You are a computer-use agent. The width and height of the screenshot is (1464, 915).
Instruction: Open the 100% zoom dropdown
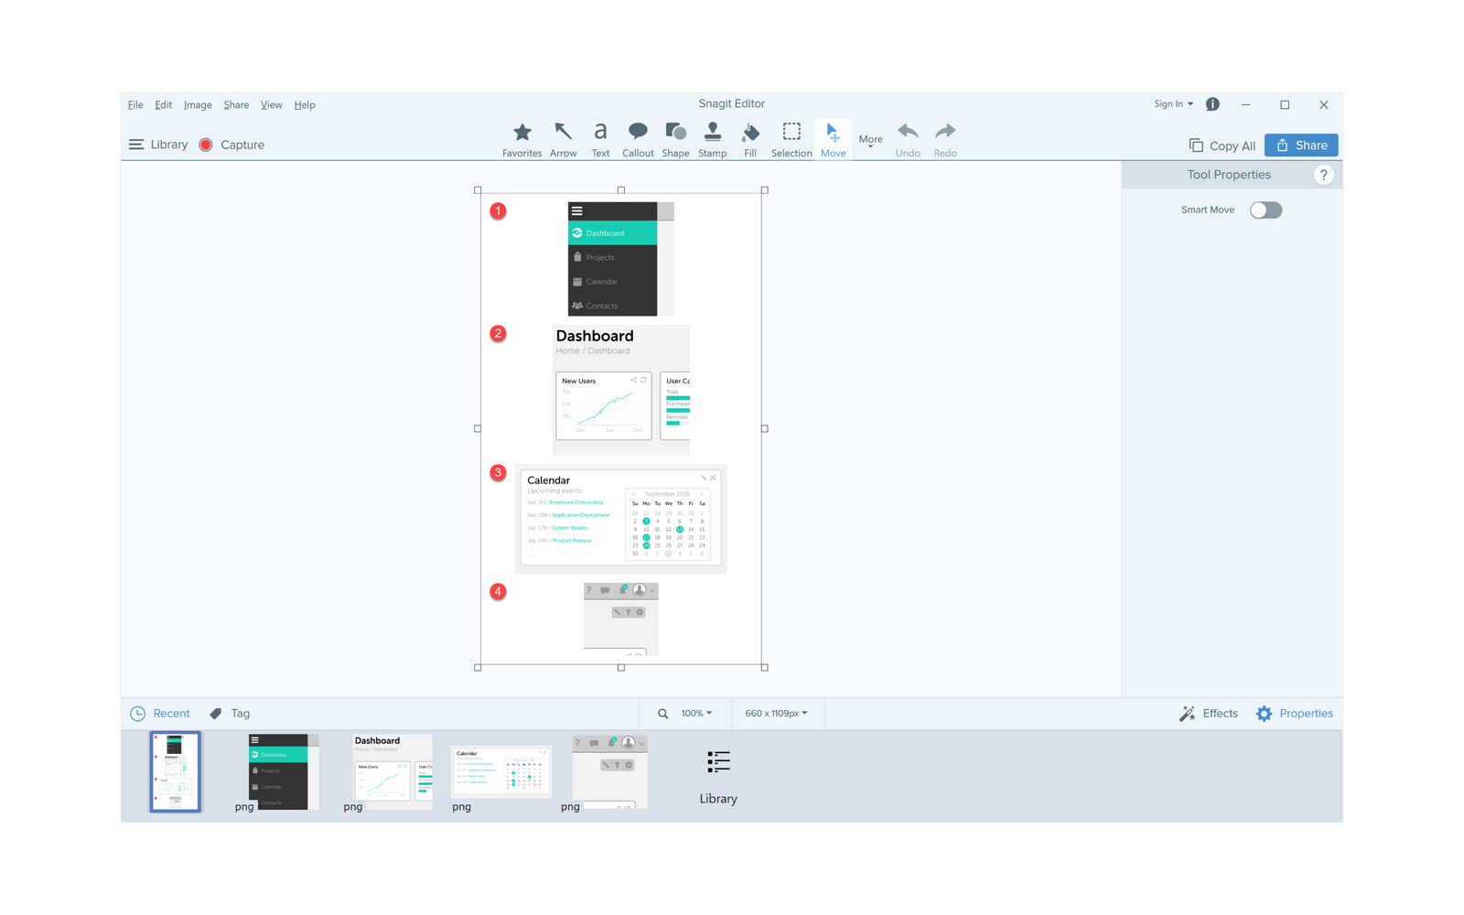click(696, 714)
